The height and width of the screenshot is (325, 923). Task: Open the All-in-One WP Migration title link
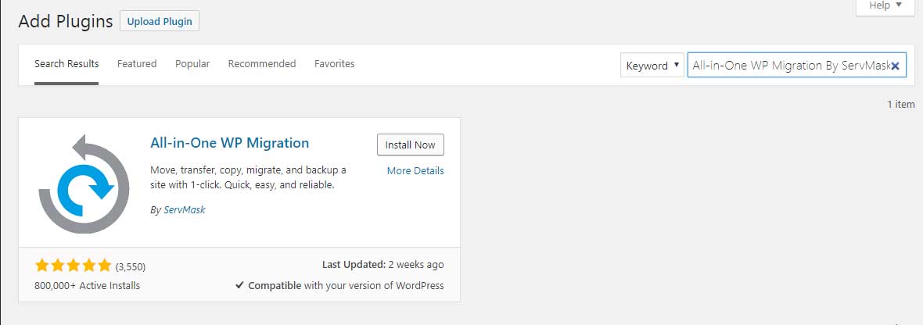[x=229, y=143]
